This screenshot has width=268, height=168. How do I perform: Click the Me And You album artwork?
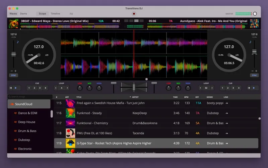pos(254,24)
